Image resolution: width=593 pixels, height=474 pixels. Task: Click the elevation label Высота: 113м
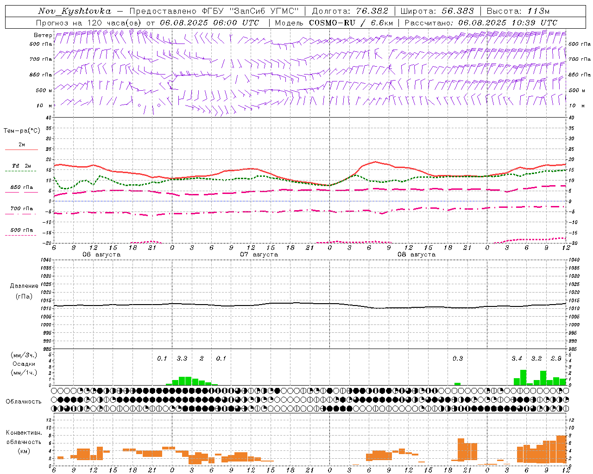click(518, 11)
